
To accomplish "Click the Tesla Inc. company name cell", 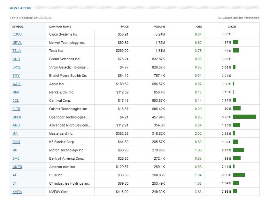I will [x=57, y=51].
